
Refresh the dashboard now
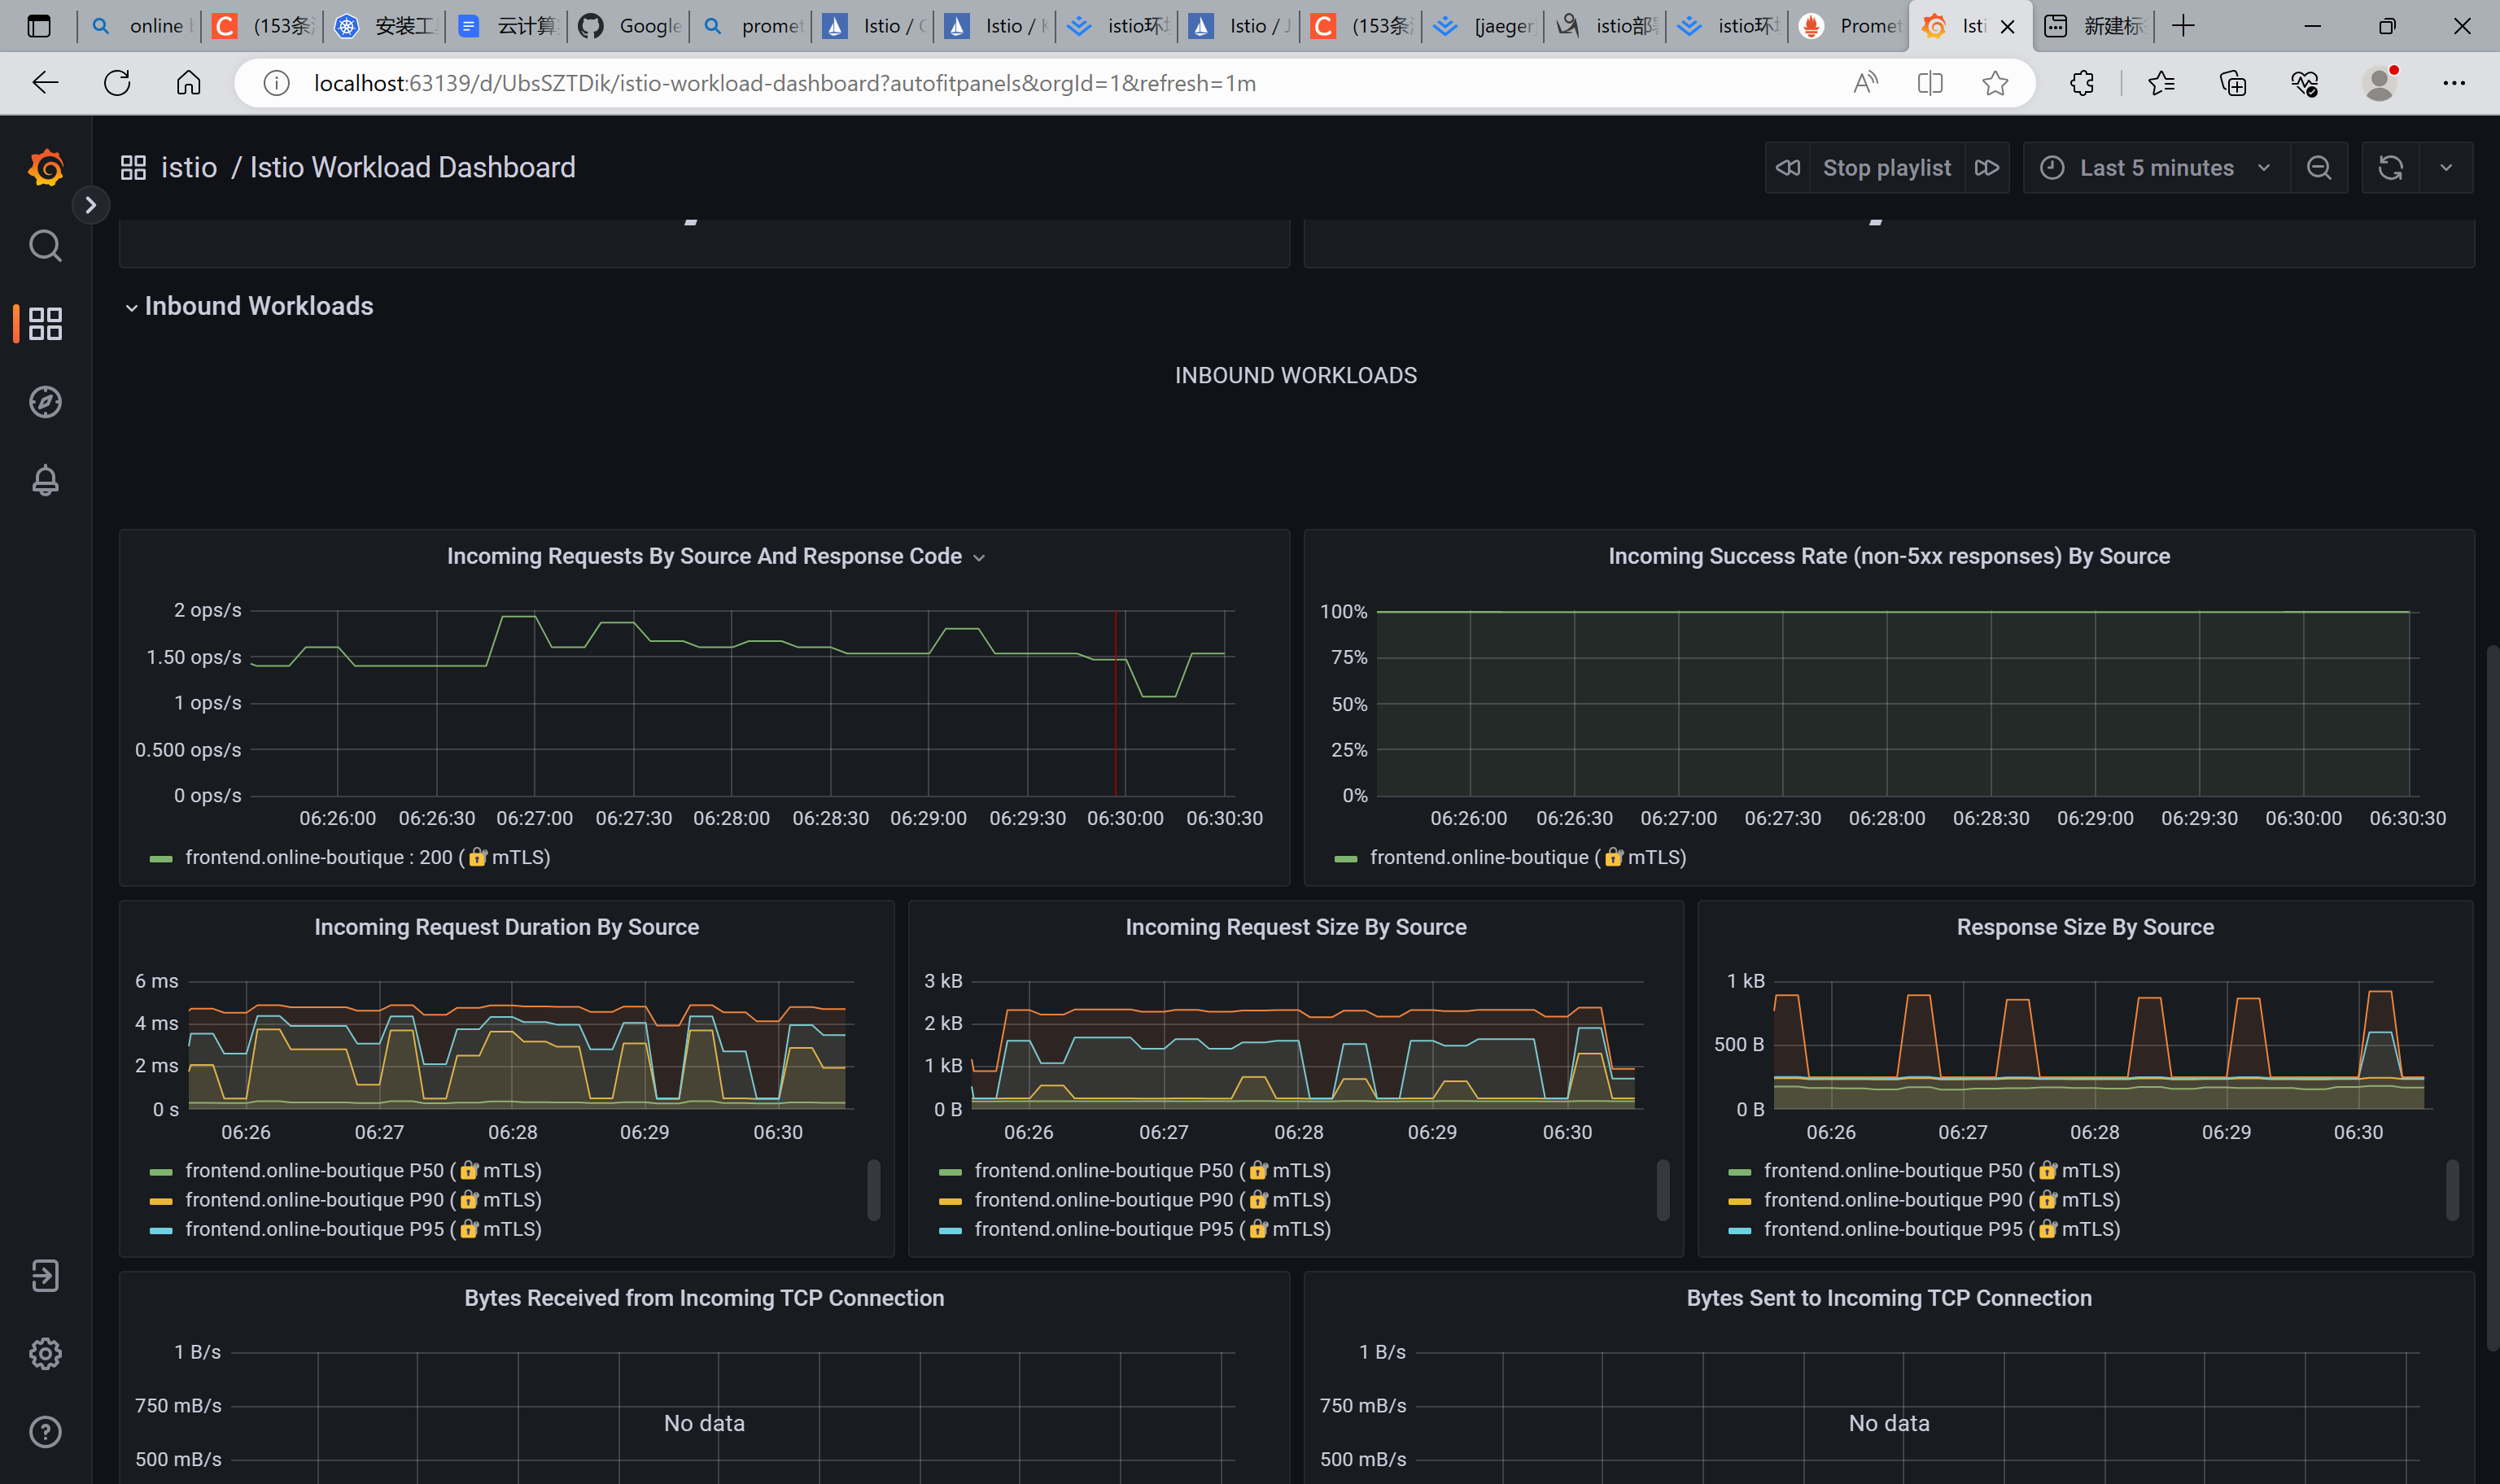coord(2391,168)
